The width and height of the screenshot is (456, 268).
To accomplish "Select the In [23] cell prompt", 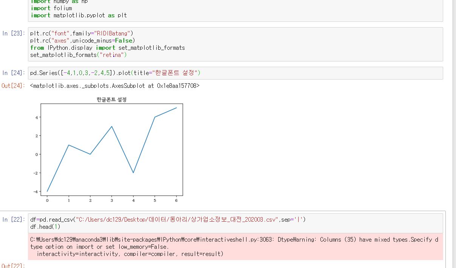I will click(x=14, y=33).
